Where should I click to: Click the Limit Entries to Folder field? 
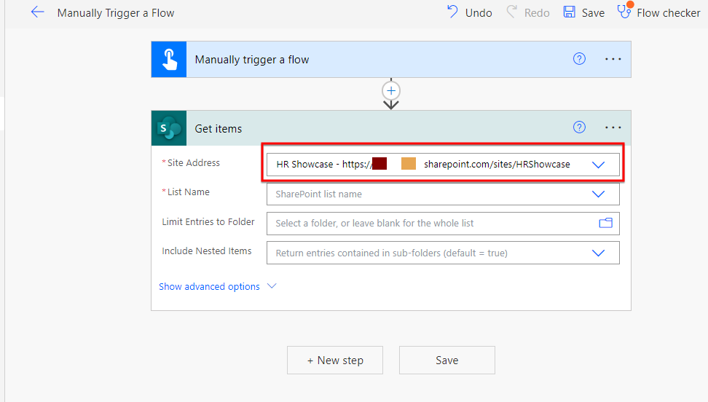point(443,224)
